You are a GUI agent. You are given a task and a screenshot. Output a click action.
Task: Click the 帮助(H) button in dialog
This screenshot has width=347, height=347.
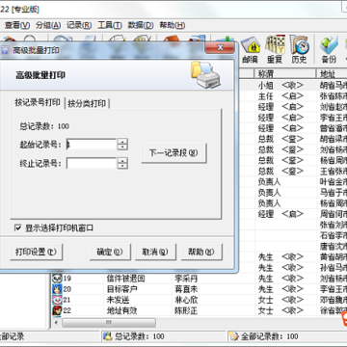coord(201,252)
